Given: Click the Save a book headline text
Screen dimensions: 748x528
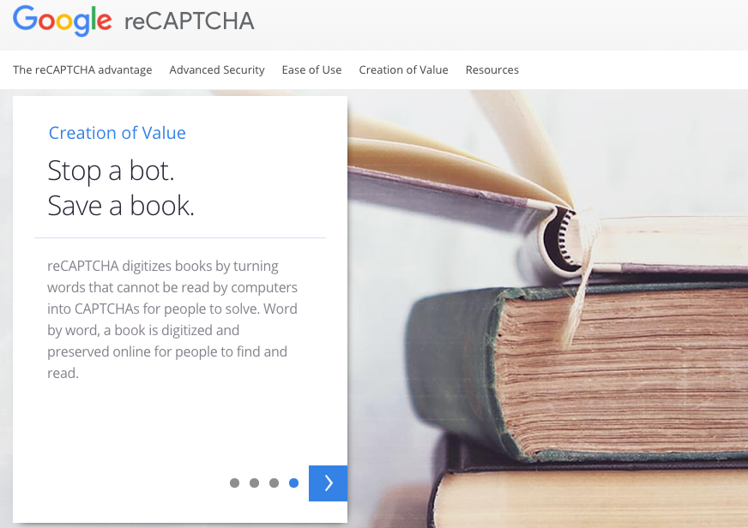Looking at the screenshot, I should point(121,206).
